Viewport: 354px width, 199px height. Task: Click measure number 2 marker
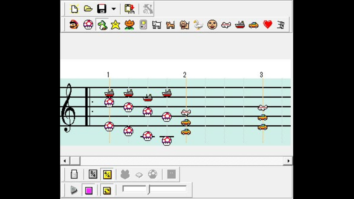click(x=185, y=75)
